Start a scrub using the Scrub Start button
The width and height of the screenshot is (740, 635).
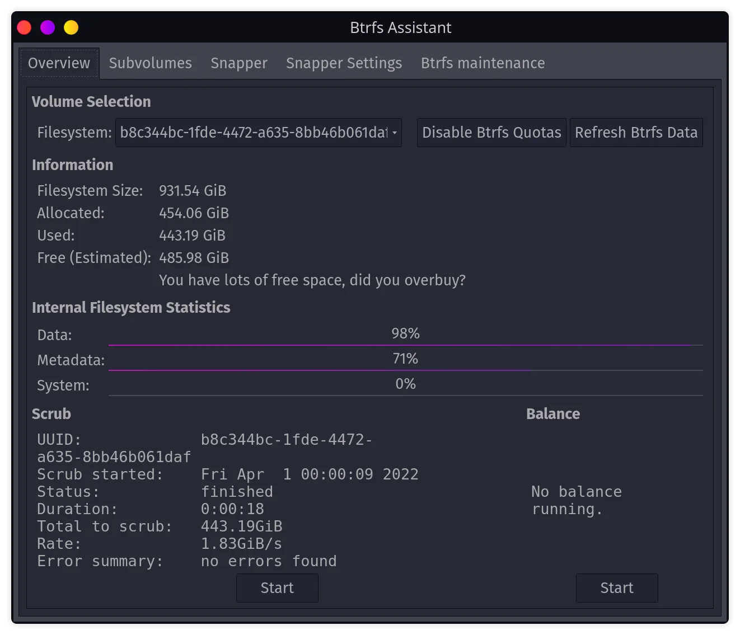(x=277, y=588)
